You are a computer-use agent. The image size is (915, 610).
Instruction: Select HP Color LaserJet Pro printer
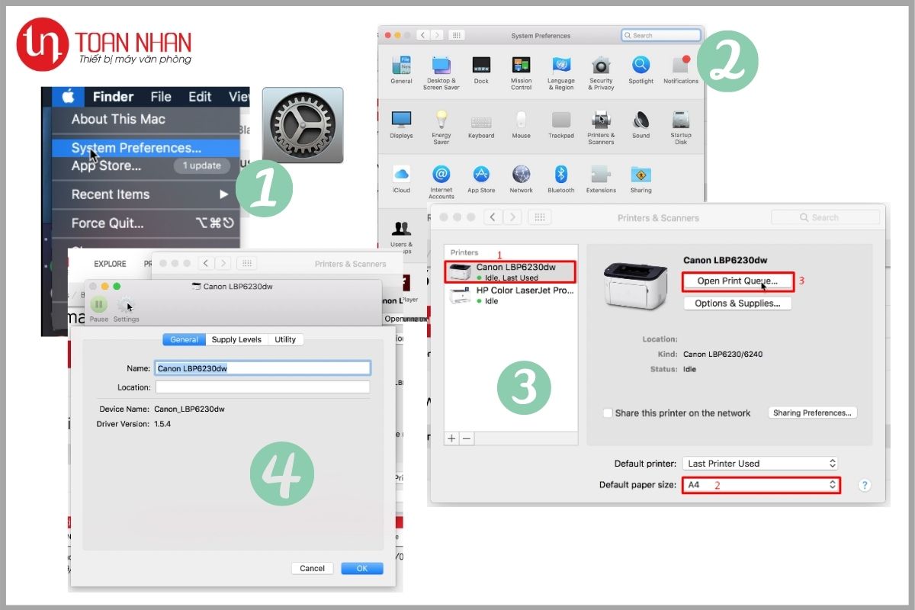pyautogui.click(x=511, y=295)
